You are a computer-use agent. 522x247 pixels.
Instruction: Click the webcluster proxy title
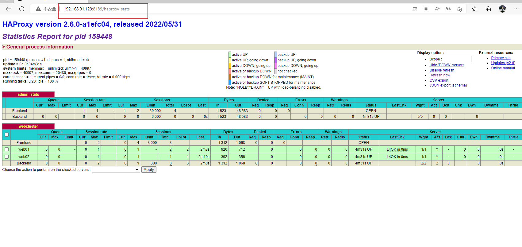pyautogui.click(x=28, y=126)
